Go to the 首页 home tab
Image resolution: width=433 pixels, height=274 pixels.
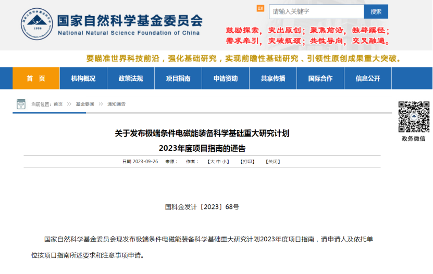(36, 79)
